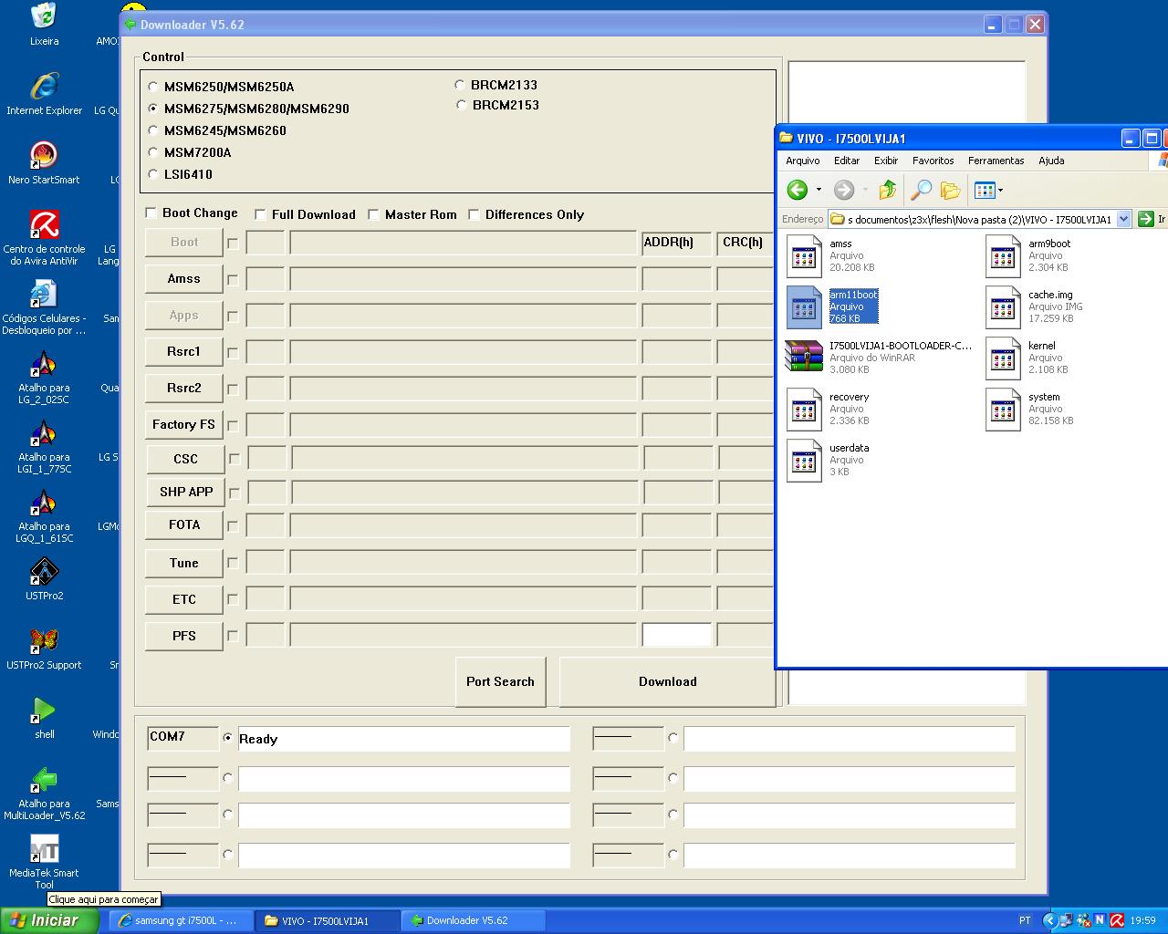Expand the Back button history arrow
The width and height of the screenshot is (1168, 934).
click(x=819, y=190)
